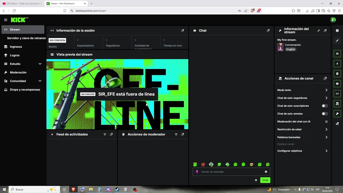The image size is (343, 193).
Task: Toggle activity feed lightning icon in right rail
Action: (337, 64)
